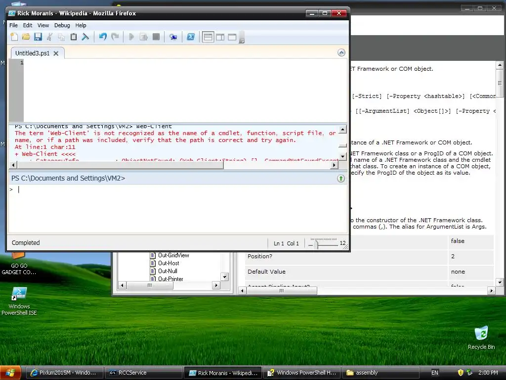Screen dimensions: 506x380
Task: Click help content vertical scroll up arrow
Action: 500,65
